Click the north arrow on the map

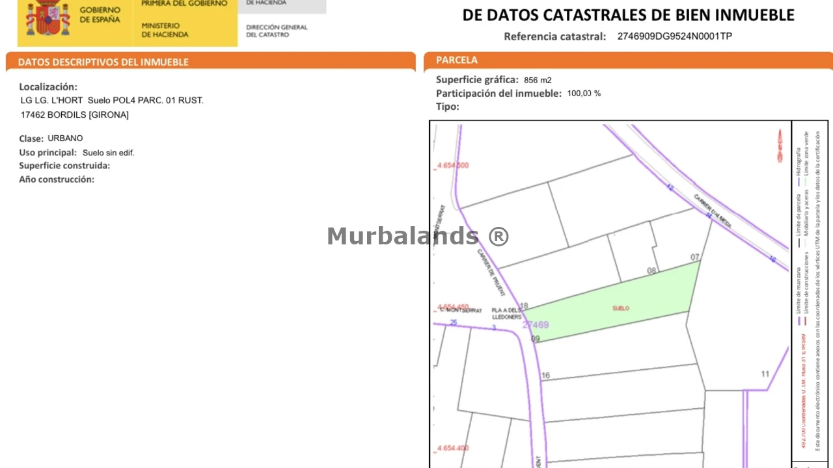click(x=780, y=146)
